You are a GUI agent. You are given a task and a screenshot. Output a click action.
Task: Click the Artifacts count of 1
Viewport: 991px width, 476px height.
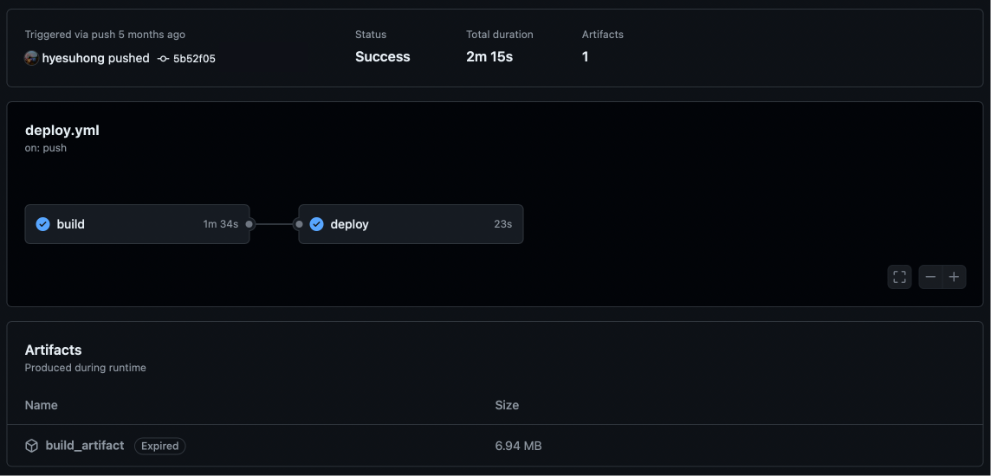click(586, 57)
